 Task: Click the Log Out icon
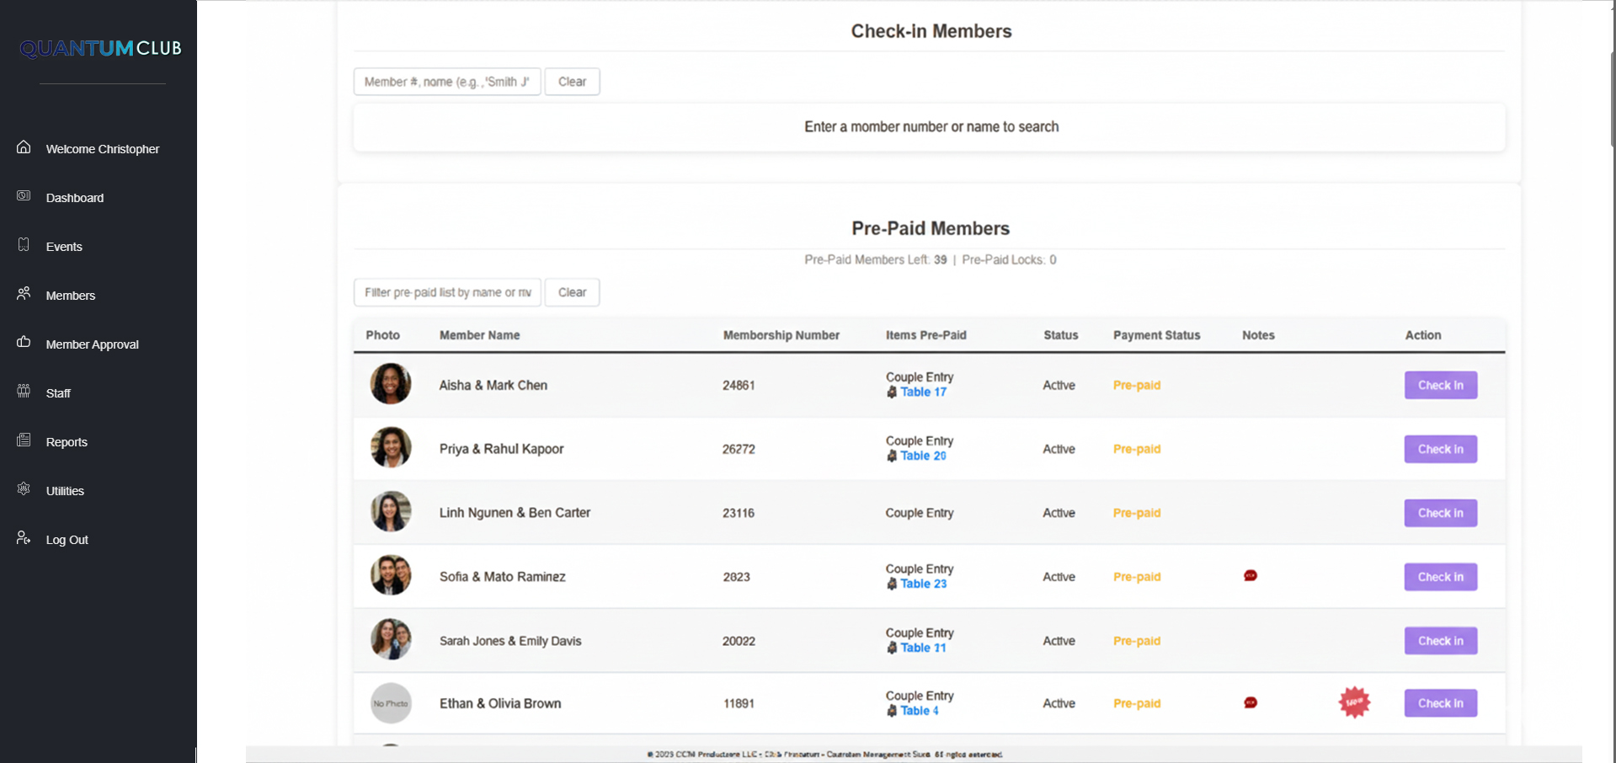pos(24,538)
